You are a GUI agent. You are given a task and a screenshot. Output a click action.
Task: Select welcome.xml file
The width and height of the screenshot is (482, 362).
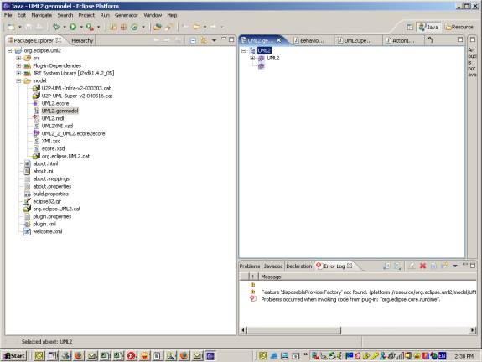click(x=47, y=231)
